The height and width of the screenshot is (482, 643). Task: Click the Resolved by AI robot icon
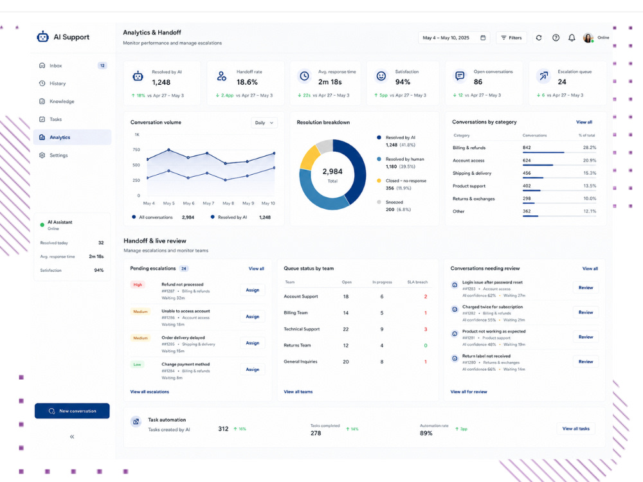click(x=138, y=76)
